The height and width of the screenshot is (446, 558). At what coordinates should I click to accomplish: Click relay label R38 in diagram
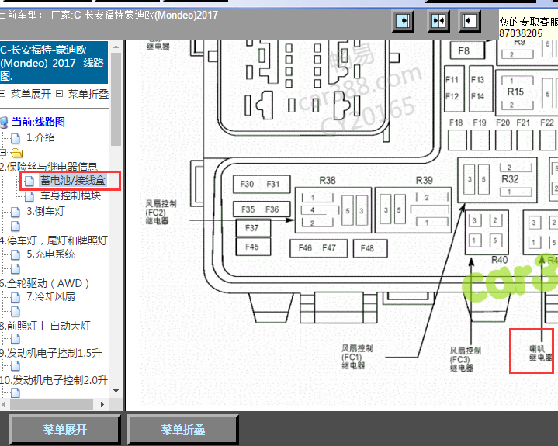pos(328,181)
